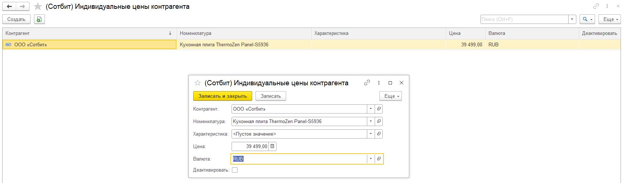
Task: Select the RUB cell in table
Action: (x=532, y=44)
